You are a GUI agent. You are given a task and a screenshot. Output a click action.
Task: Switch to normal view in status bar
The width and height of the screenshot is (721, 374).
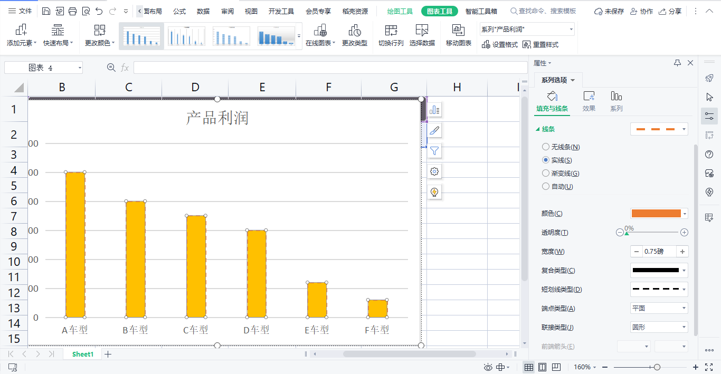pyautogui.click(x=528, y=367)
